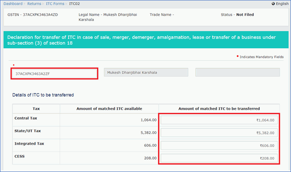Edit Central Tax amount to be transferred

pyautogui.click(x=219, y=120)
